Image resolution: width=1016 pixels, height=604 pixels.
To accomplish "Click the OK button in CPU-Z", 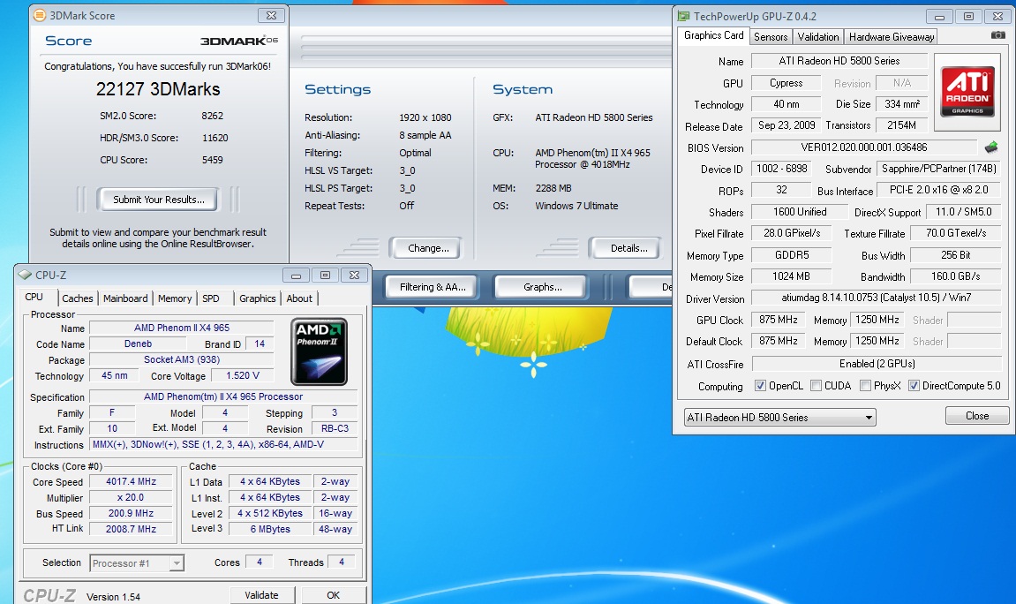I will 333,595.
